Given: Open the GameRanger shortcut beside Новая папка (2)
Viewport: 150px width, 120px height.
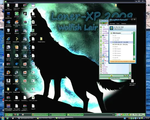Looking at the screenshot, I should pos(17,90).
